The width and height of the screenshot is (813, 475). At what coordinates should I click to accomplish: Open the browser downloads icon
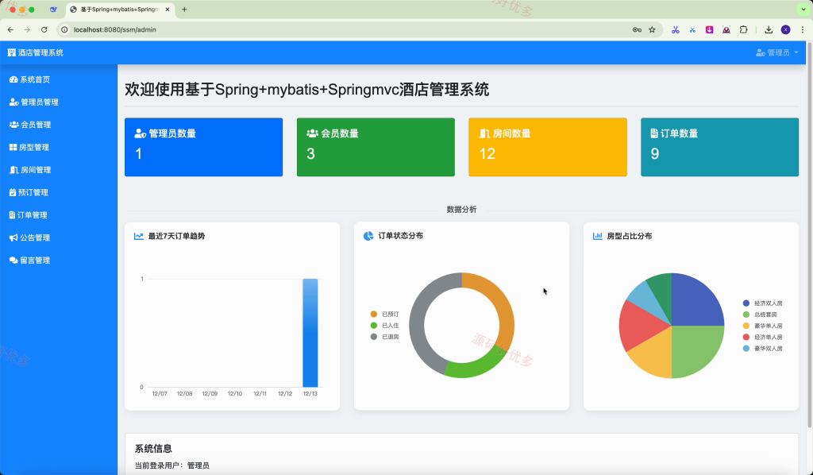pyautogui.click(x=769, y=29)
